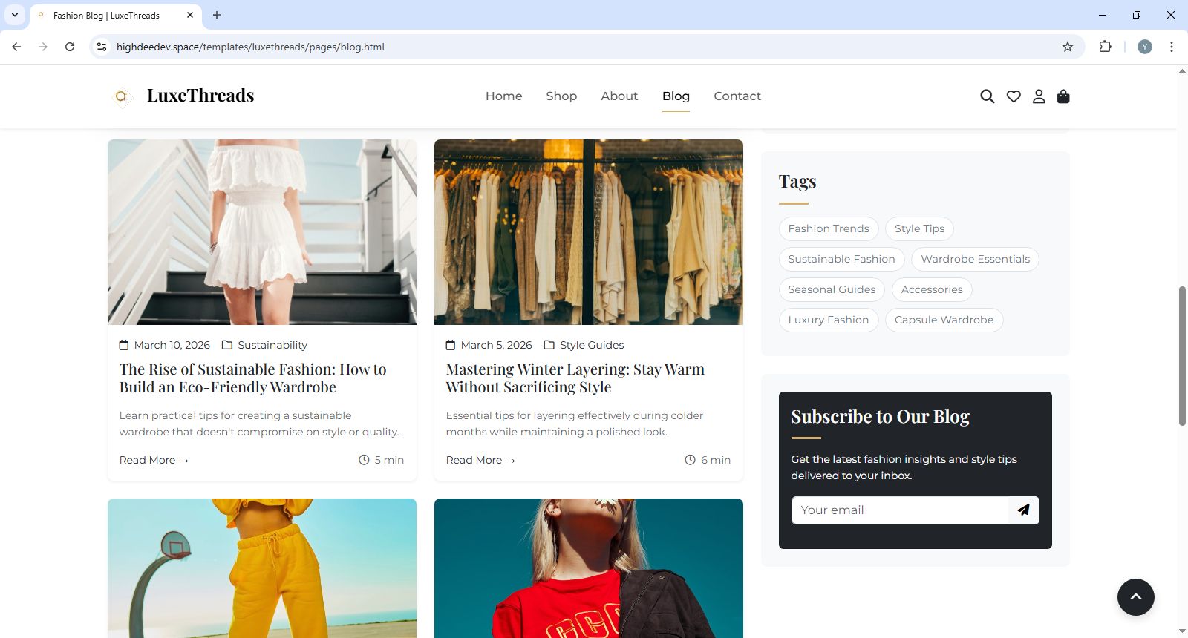Select the Sustainable Fashion tag
This screenshot has width=1188, height=638.
pyautogui.click(x=841, y=260)
